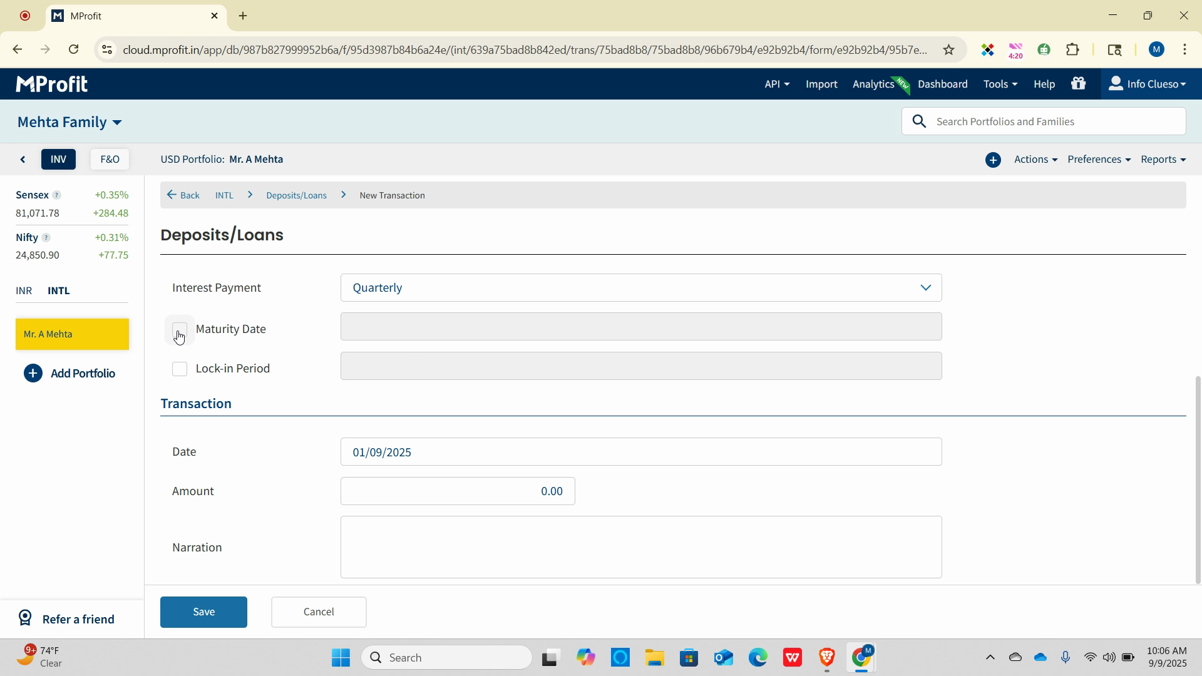This screenshot has height=676, width=1202.
Task: Save the deposit transaction
Action: point(203,612)
